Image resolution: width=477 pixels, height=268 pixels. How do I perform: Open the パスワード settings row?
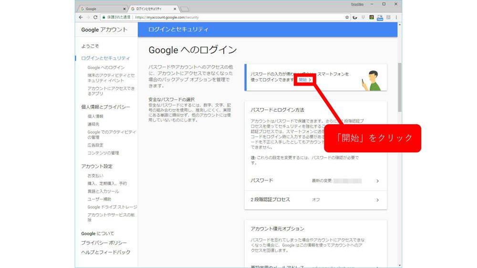coord(315,181)
